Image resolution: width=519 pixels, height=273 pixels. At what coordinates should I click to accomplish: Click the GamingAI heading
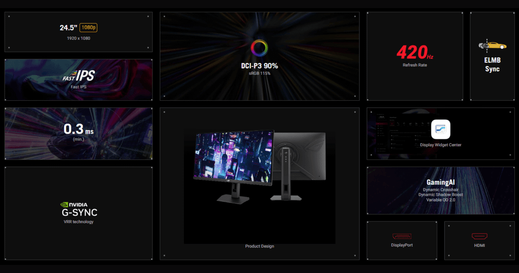[440, 182]
